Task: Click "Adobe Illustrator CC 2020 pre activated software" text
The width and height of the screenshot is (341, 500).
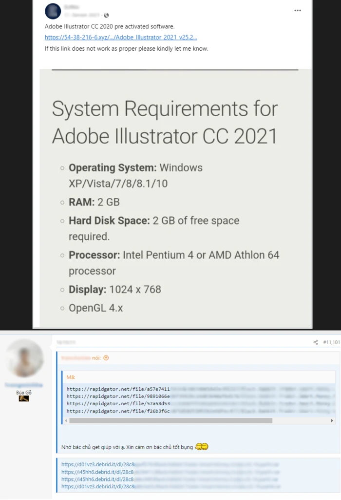Action: point(110,26)
